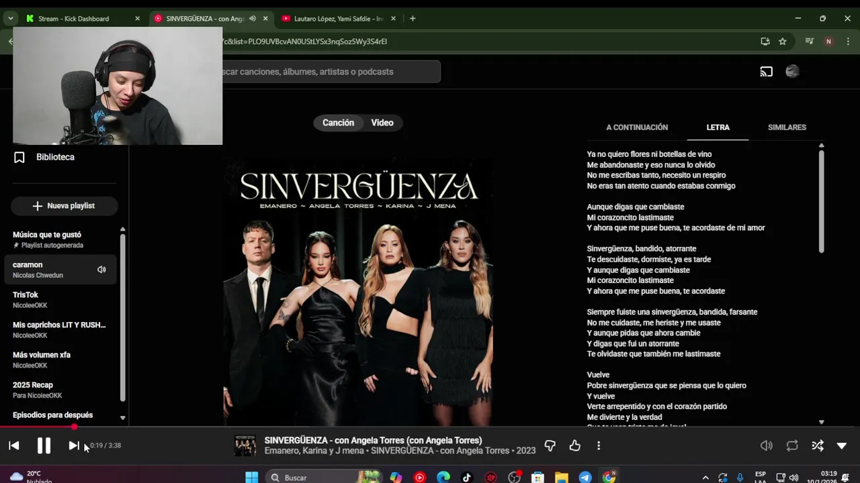Screen dimensions: 860x483
Task: Close the Kick Dashboard tab
Action: [137, 19]
